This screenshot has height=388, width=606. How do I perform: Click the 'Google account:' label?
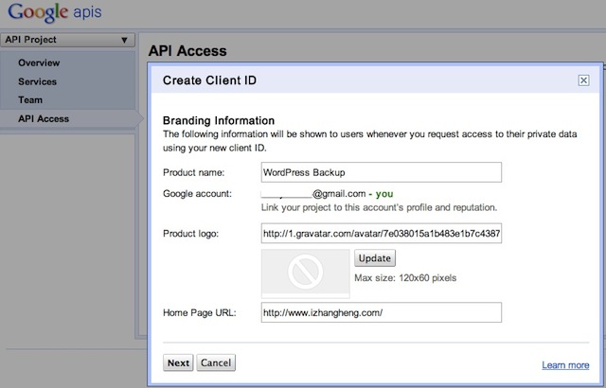(198, 193)
